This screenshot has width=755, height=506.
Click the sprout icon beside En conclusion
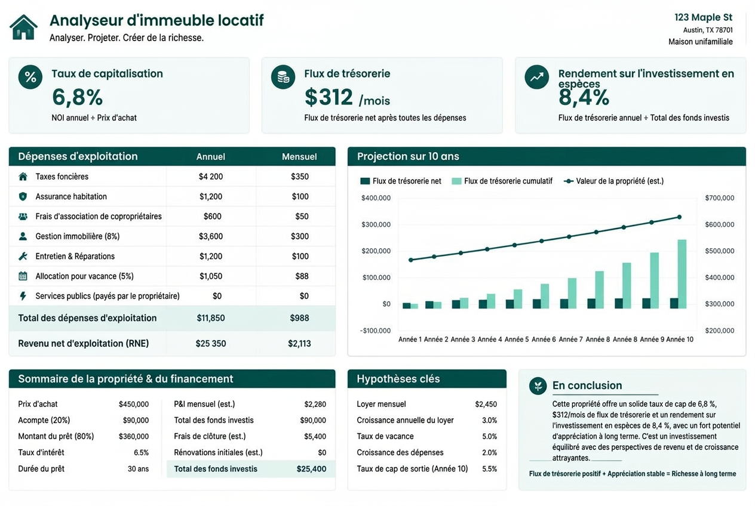coord(538,385)
